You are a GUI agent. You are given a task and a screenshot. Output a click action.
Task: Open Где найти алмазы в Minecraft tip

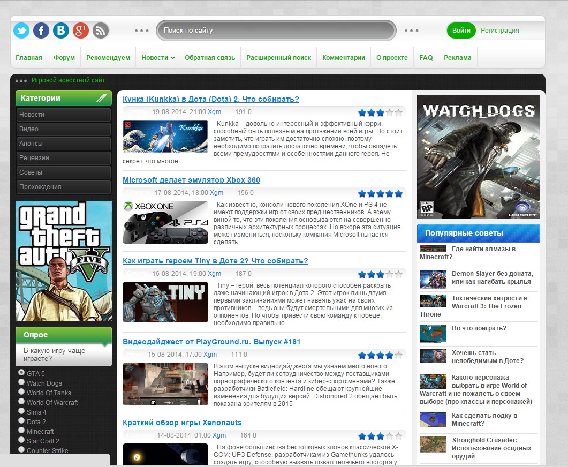[478, 253]
